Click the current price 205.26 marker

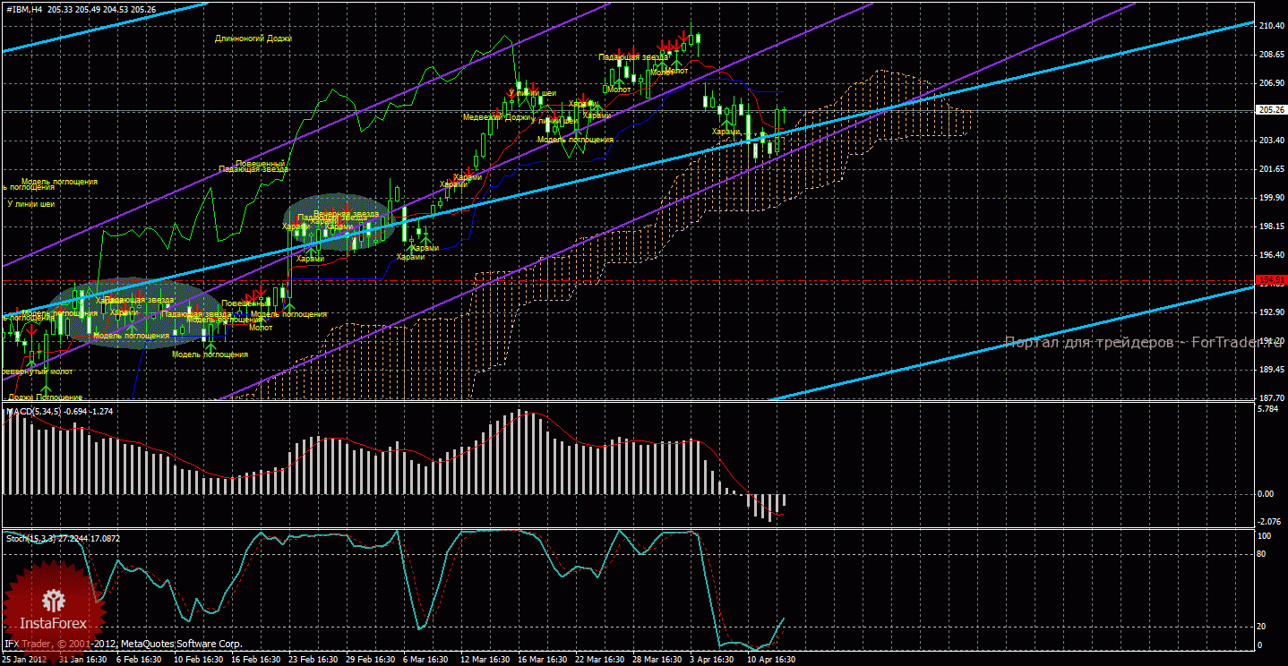pos(1271,110)
